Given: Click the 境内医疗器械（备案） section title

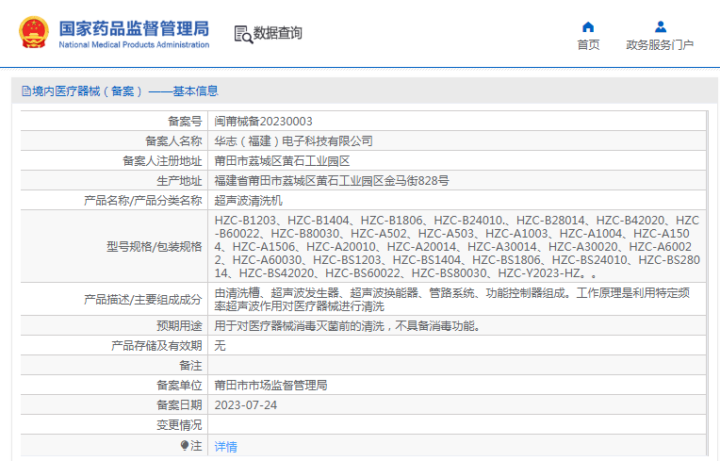Looking at the screenshot, I should click(87, 91).
